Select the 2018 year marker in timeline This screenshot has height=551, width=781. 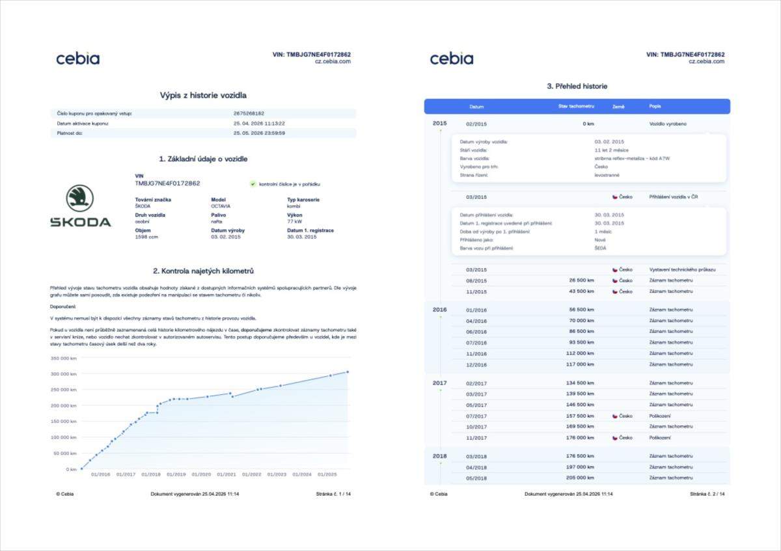440,456
